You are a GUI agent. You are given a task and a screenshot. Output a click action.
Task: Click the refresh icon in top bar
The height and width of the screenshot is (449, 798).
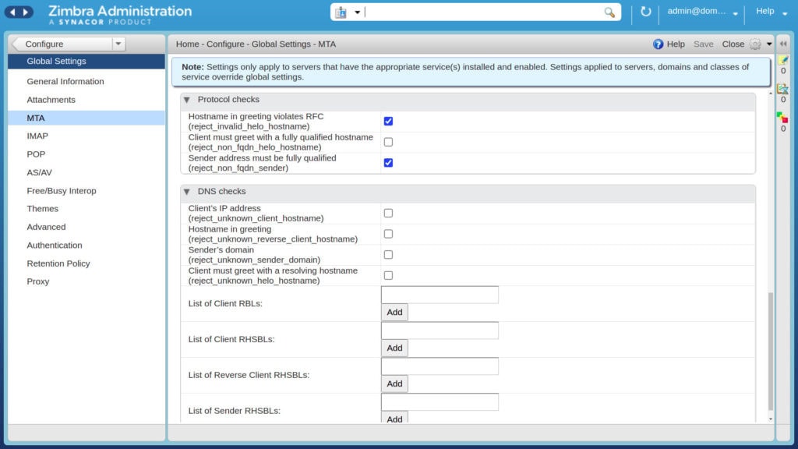[645, 11]
